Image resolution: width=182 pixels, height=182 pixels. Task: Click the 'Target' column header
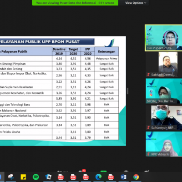pos(73,49)
